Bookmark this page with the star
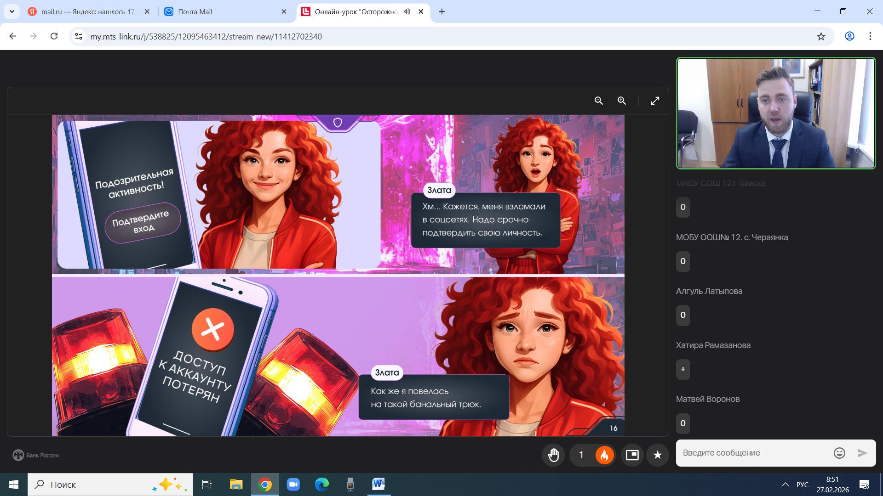Image resolution: width=883 pixels, height=496 pixels. pyautogui.click(x=821, y=36)
